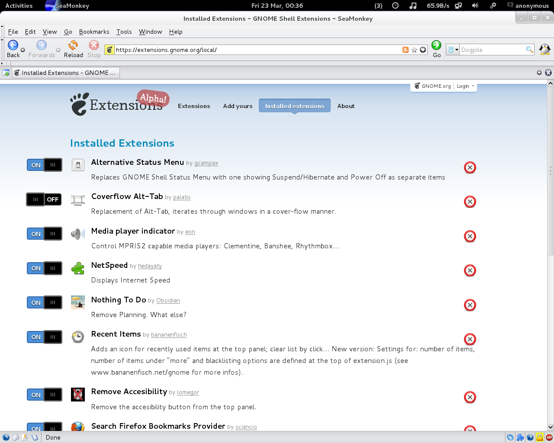The image size is (554, 443).
Task: Open a new tab with the new-tab icon
Action: 6,73
